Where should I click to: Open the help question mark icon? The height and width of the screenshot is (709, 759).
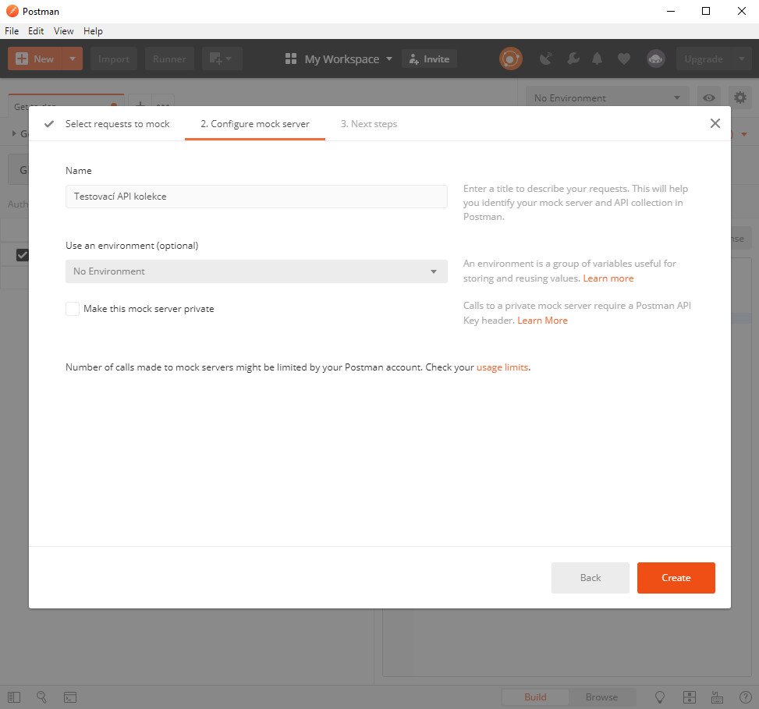[x=746, y=697]
